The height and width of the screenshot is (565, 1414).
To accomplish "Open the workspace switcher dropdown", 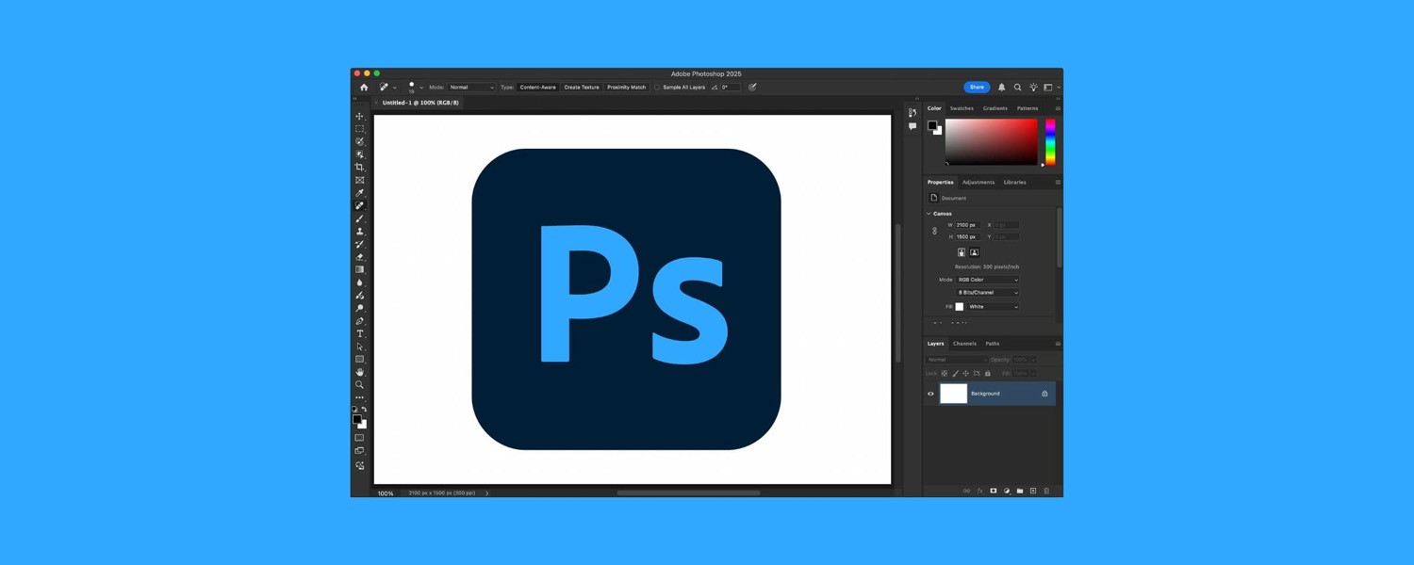I will click(x=1050, y=88).
